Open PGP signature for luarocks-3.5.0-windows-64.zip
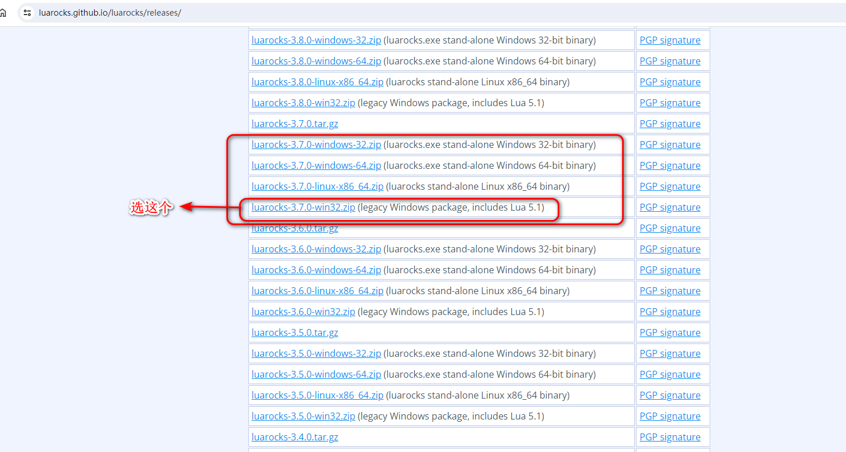This screenshot has height=452, width=846. click(x=670, y=374)
